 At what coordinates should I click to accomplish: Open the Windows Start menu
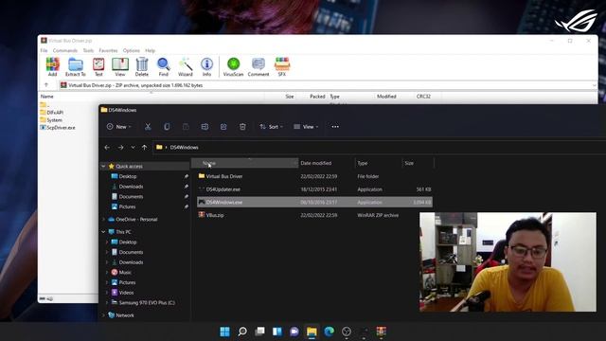[x=225, y=332]
